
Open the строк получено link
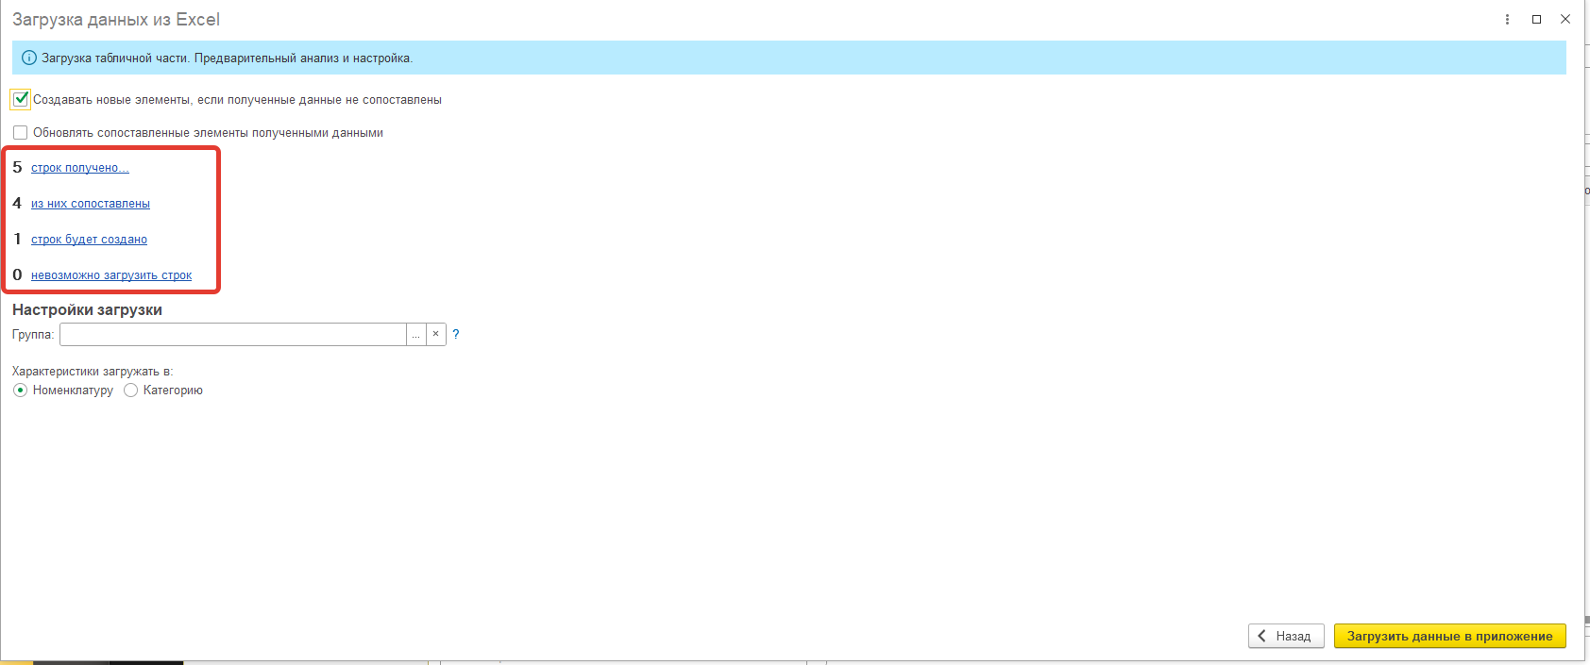pyautogui.click(x=80, y=168)
